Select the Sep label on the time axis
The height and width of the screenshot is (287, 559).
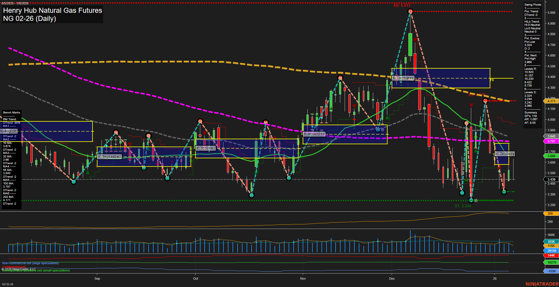[97, 278]
